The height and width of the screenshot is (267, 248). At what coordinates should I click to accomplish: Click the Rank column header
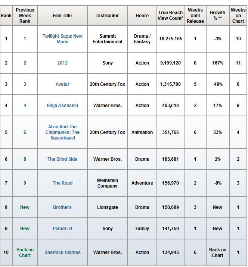pos(6,16)
